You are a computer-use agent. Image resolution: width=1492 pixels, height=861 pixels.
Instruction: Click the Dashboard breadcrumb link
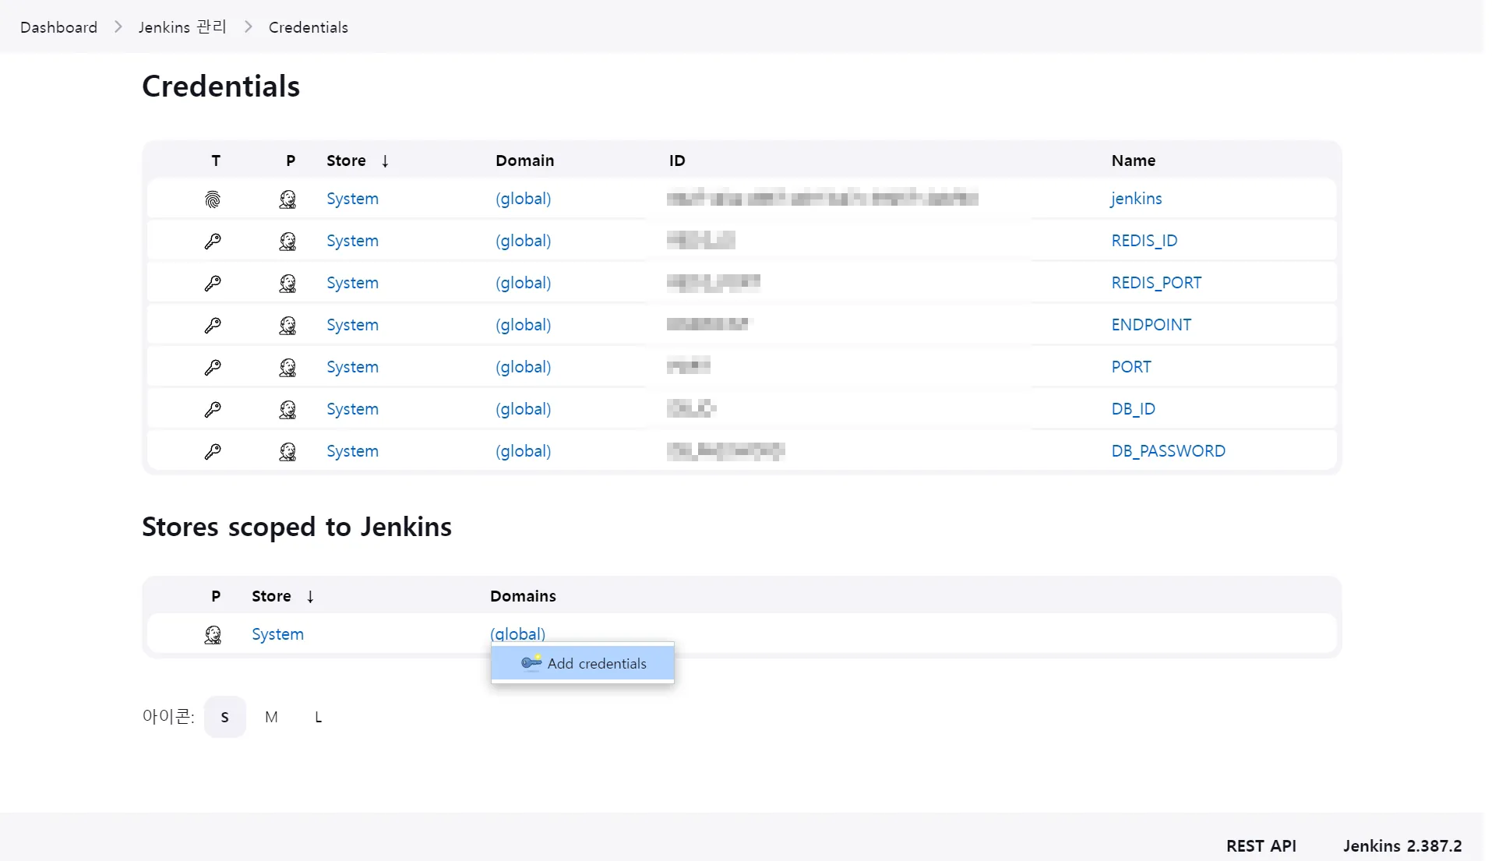tap(58, 27)
